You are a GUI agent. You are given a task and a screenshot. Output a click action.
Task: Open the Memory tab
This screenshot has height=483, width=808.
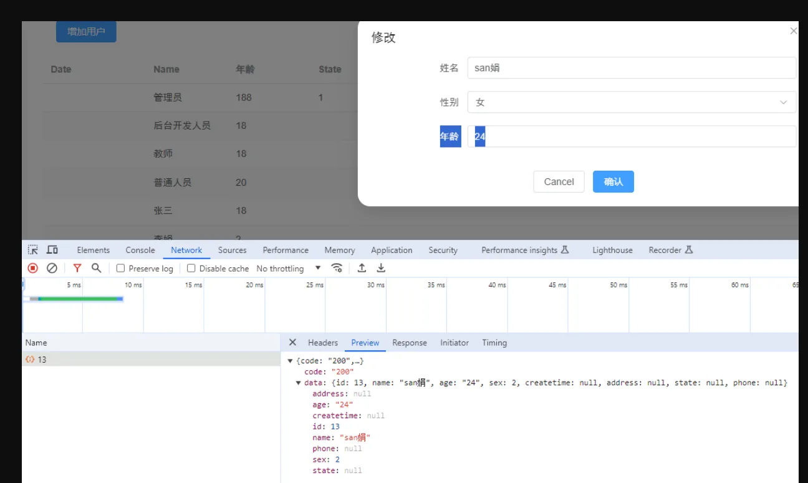pos(340,250)
